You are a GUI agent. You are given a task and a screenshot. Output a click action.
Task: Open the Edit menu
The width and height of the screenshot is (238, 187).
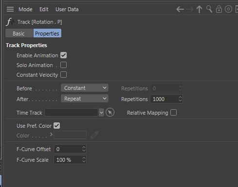[44, 9]
